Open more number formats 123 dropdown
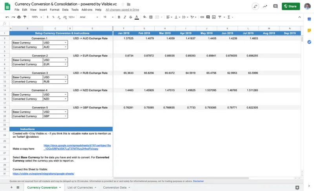The image size is (314, 191). (71, 17)
